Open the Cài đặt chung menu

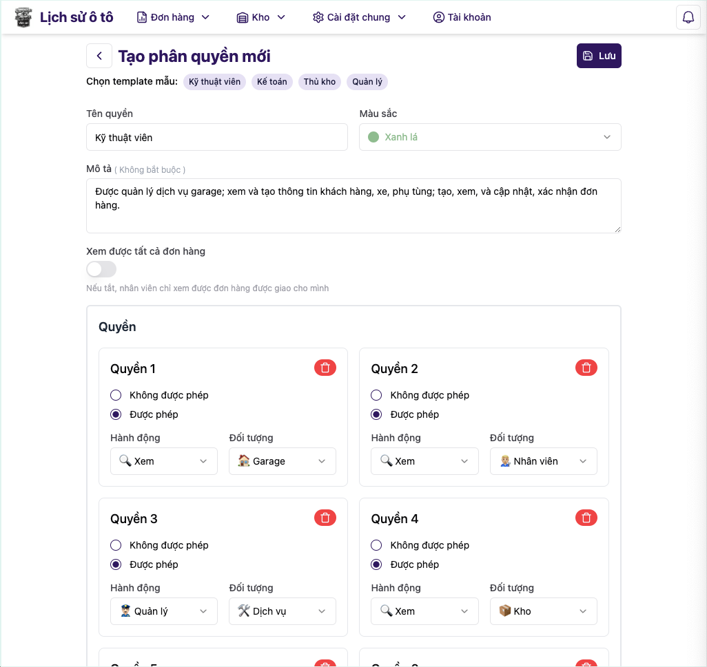(359, 17)
